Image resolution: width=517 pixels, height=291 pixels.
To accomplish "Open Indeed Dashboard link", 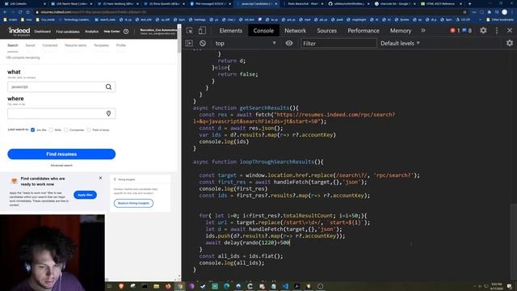I will point(43,32).
